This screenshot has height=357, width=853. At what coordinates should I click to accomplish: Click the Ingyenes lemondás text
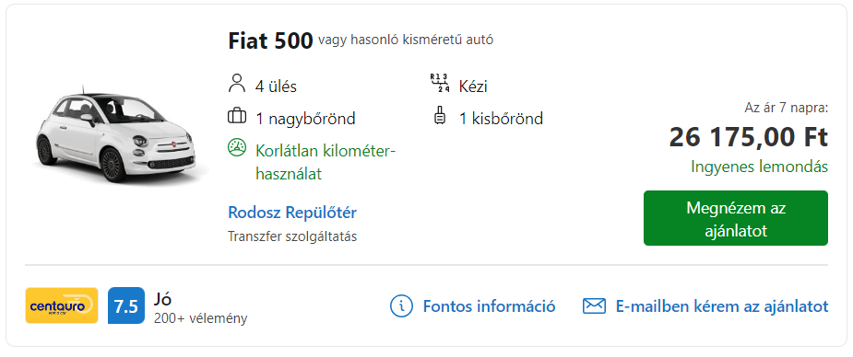pyautogui.click(x=760, y=167)
